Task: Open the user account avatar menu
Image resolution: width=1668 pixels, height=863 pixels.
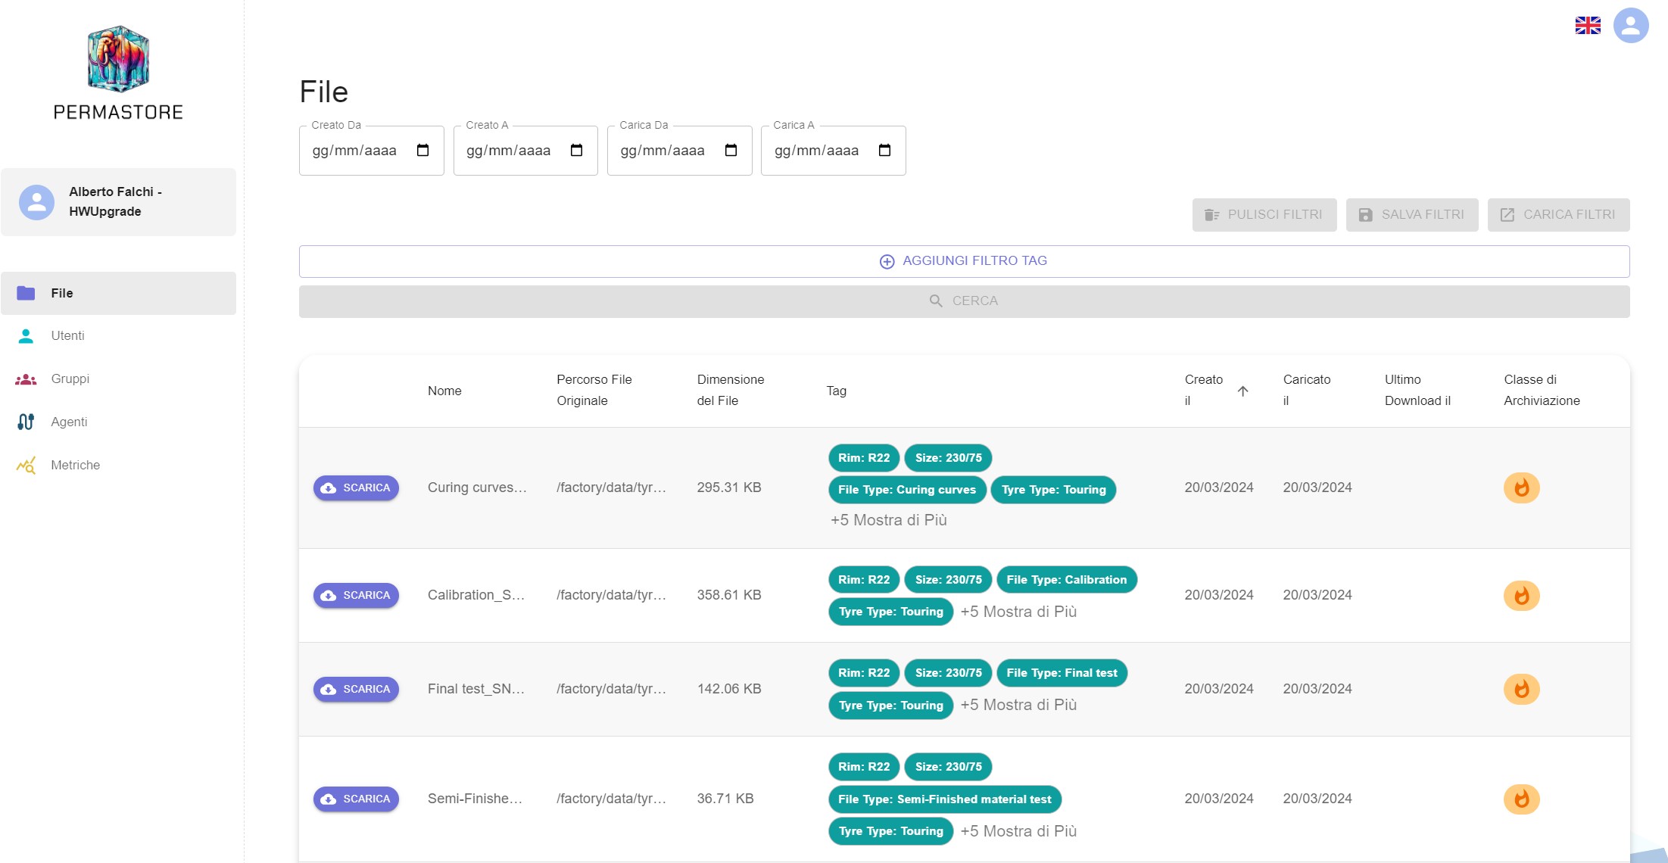Action: click(1631, 26)
